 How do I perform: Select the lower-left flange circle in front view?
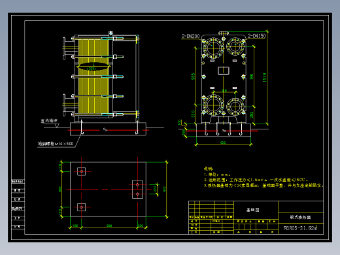pos(213,105)
